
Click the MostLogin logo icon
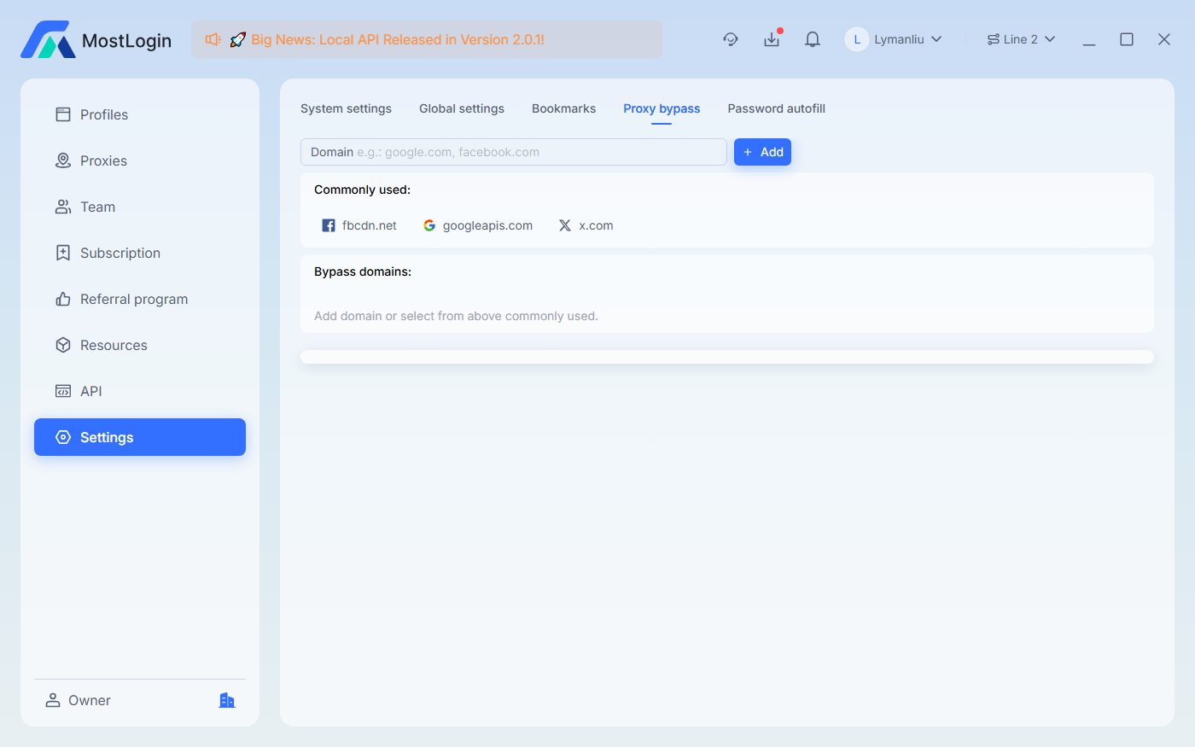(x=49, y=39)
